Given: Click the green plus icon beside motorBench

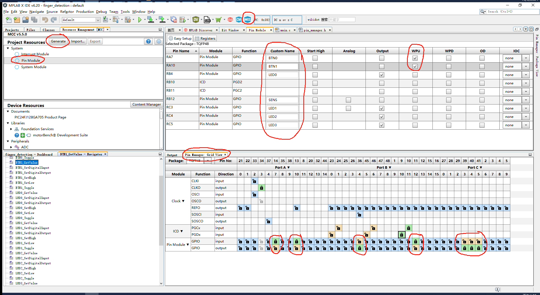Looking at the screenshot, I should (x=23, y=135).
